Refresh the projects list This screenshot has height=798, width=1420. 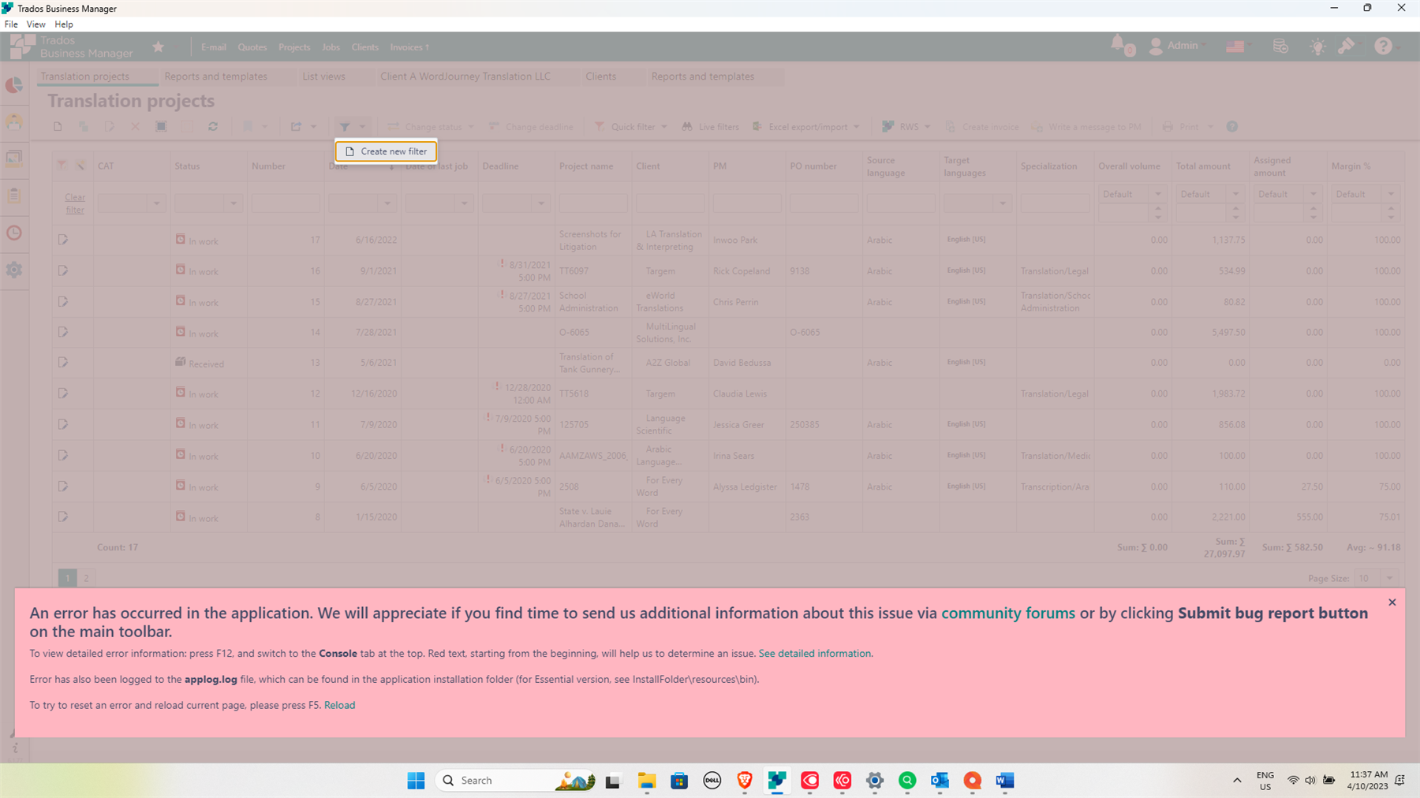click(212, 126)
